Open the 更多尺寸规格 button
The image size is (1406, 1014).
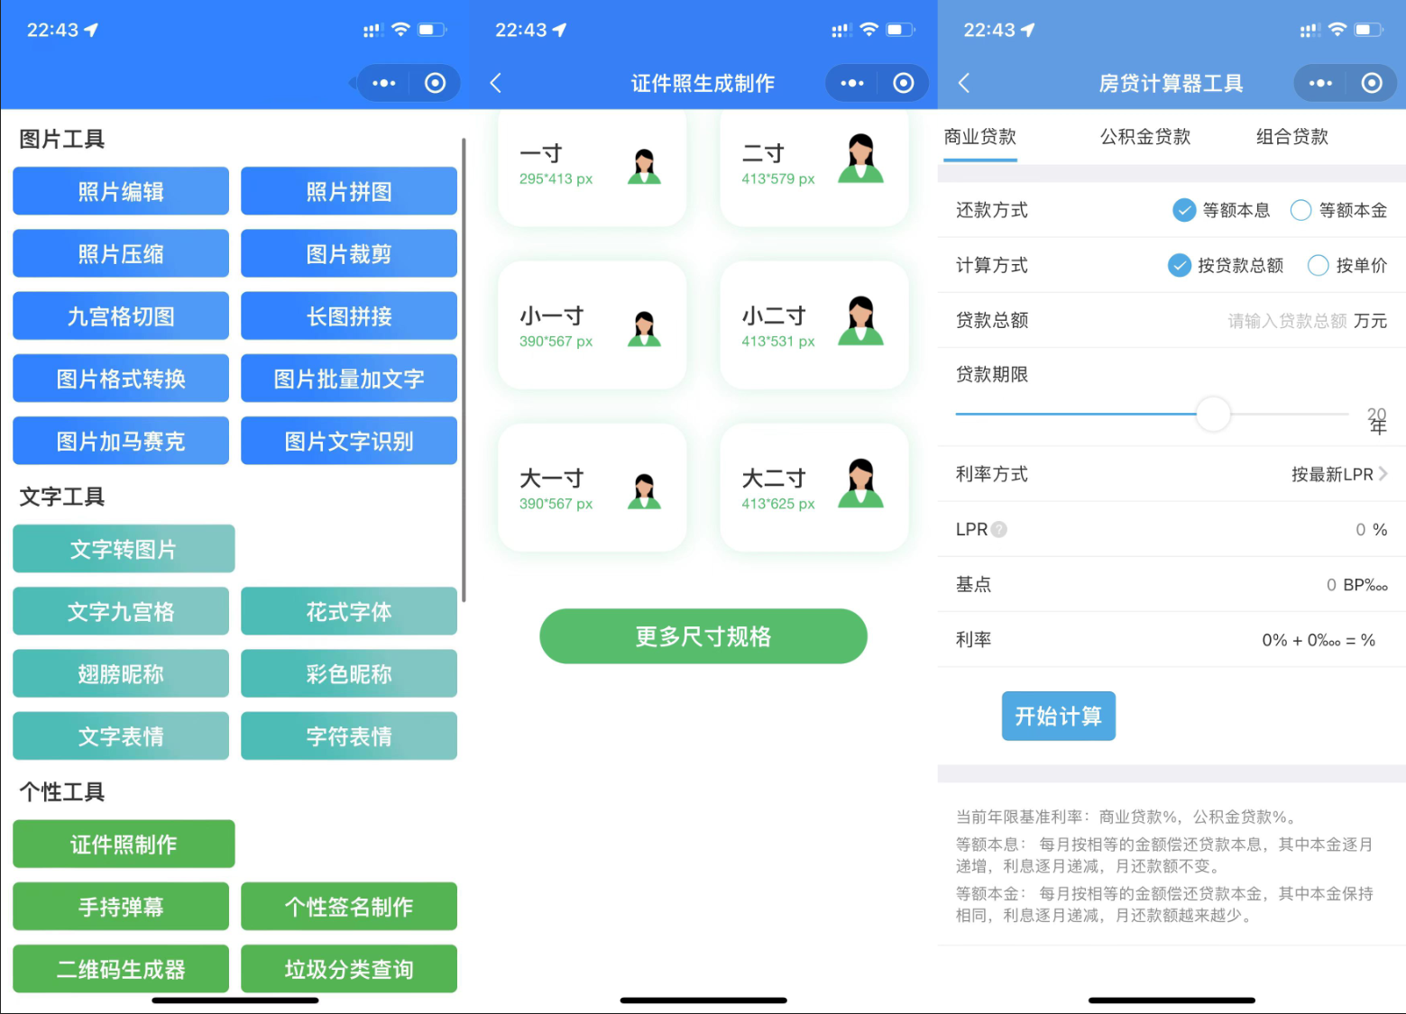pyautogui.click(x=703, y=636)
